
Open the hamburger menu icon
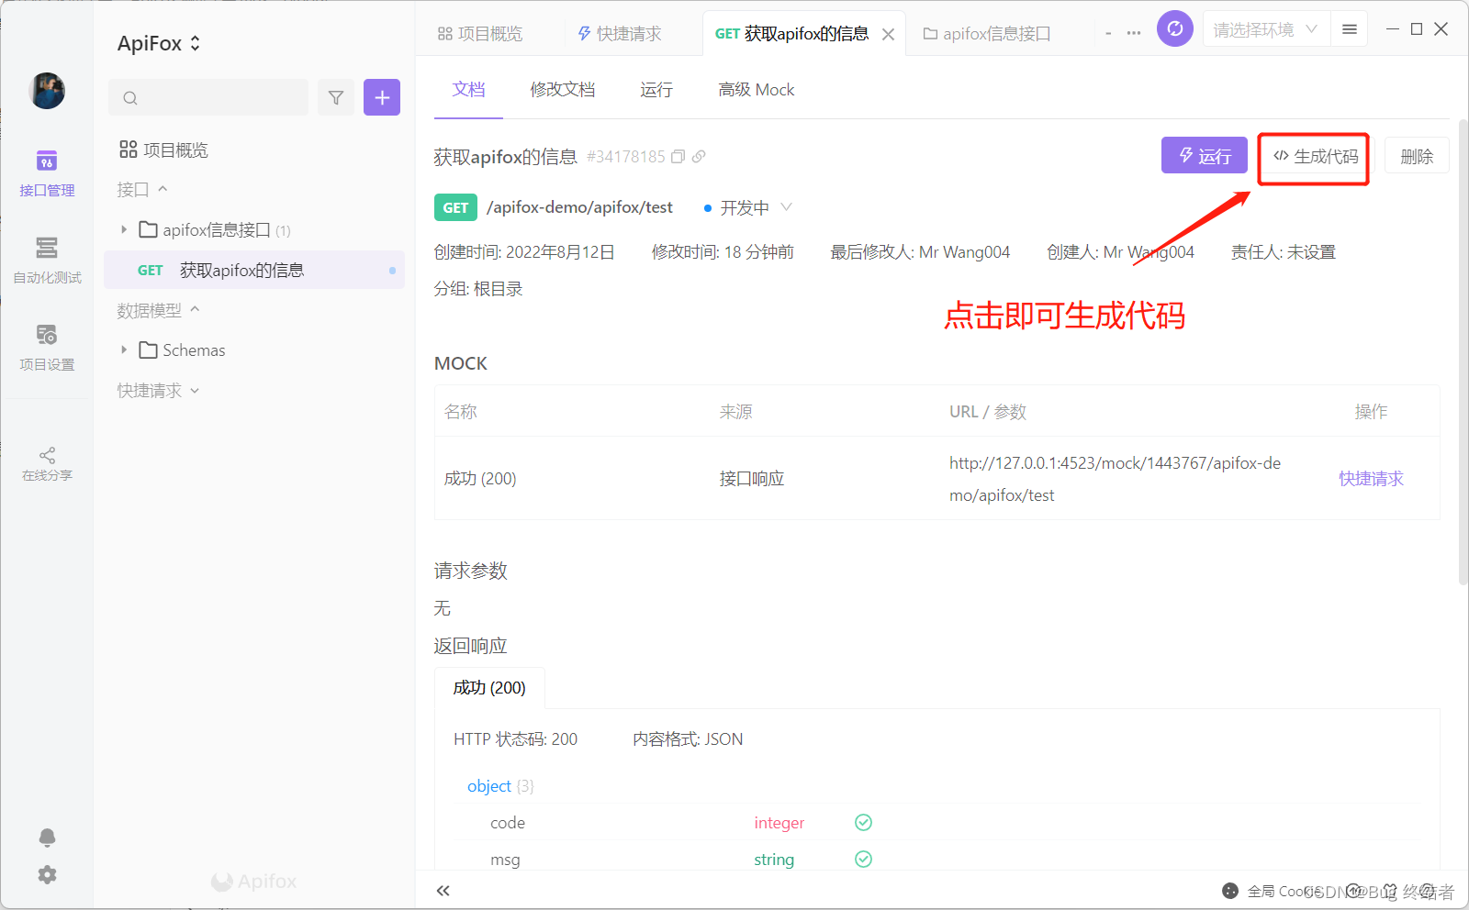point(1350,29)
